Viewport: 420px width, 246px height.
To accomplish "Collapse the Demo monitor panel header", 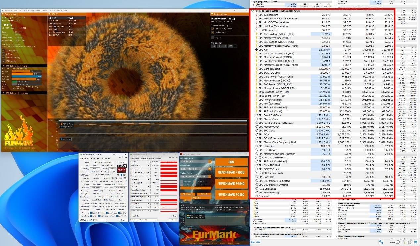I will click(3, 14).
